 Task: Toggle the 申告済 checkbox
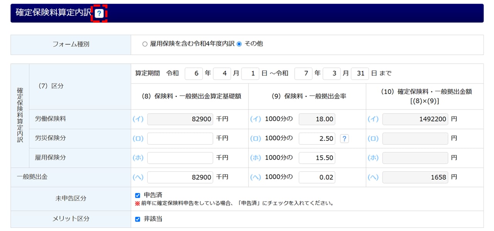pyautogui.click(x=138, y=196)
